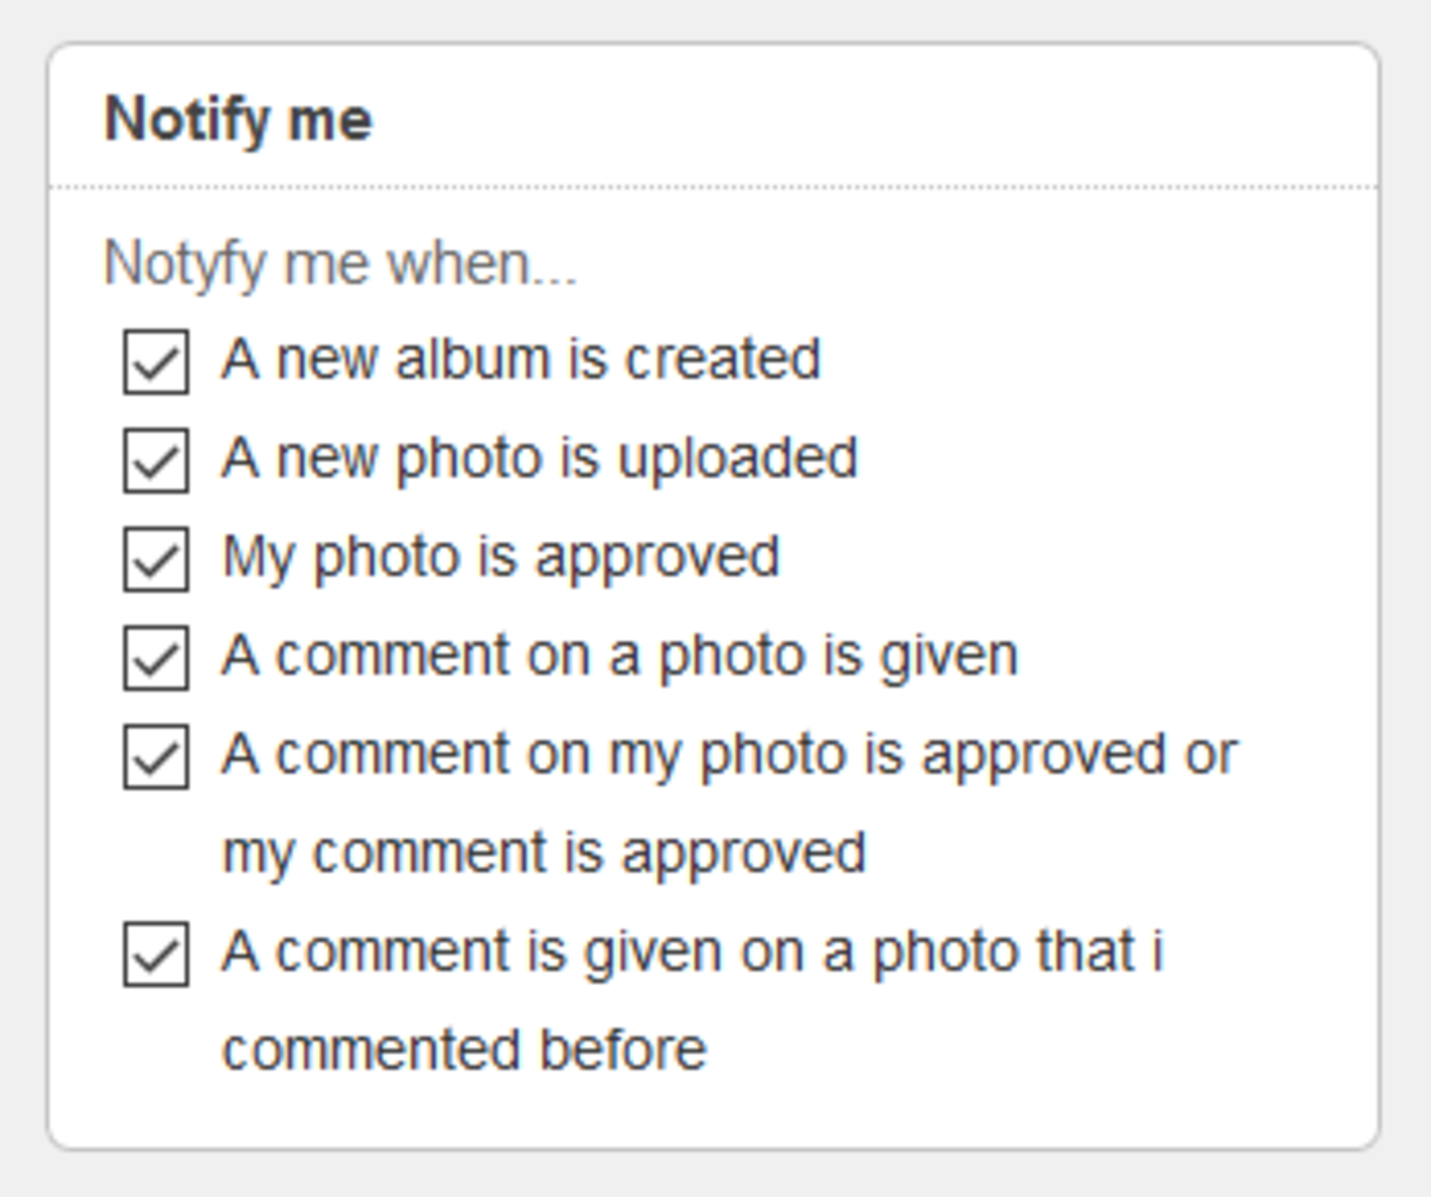Image resolution: width=1431 pixels, height=1197 pixels.
Task: Uncheck the 'A new album is created' checkbox
Action: tap(156, 362)
